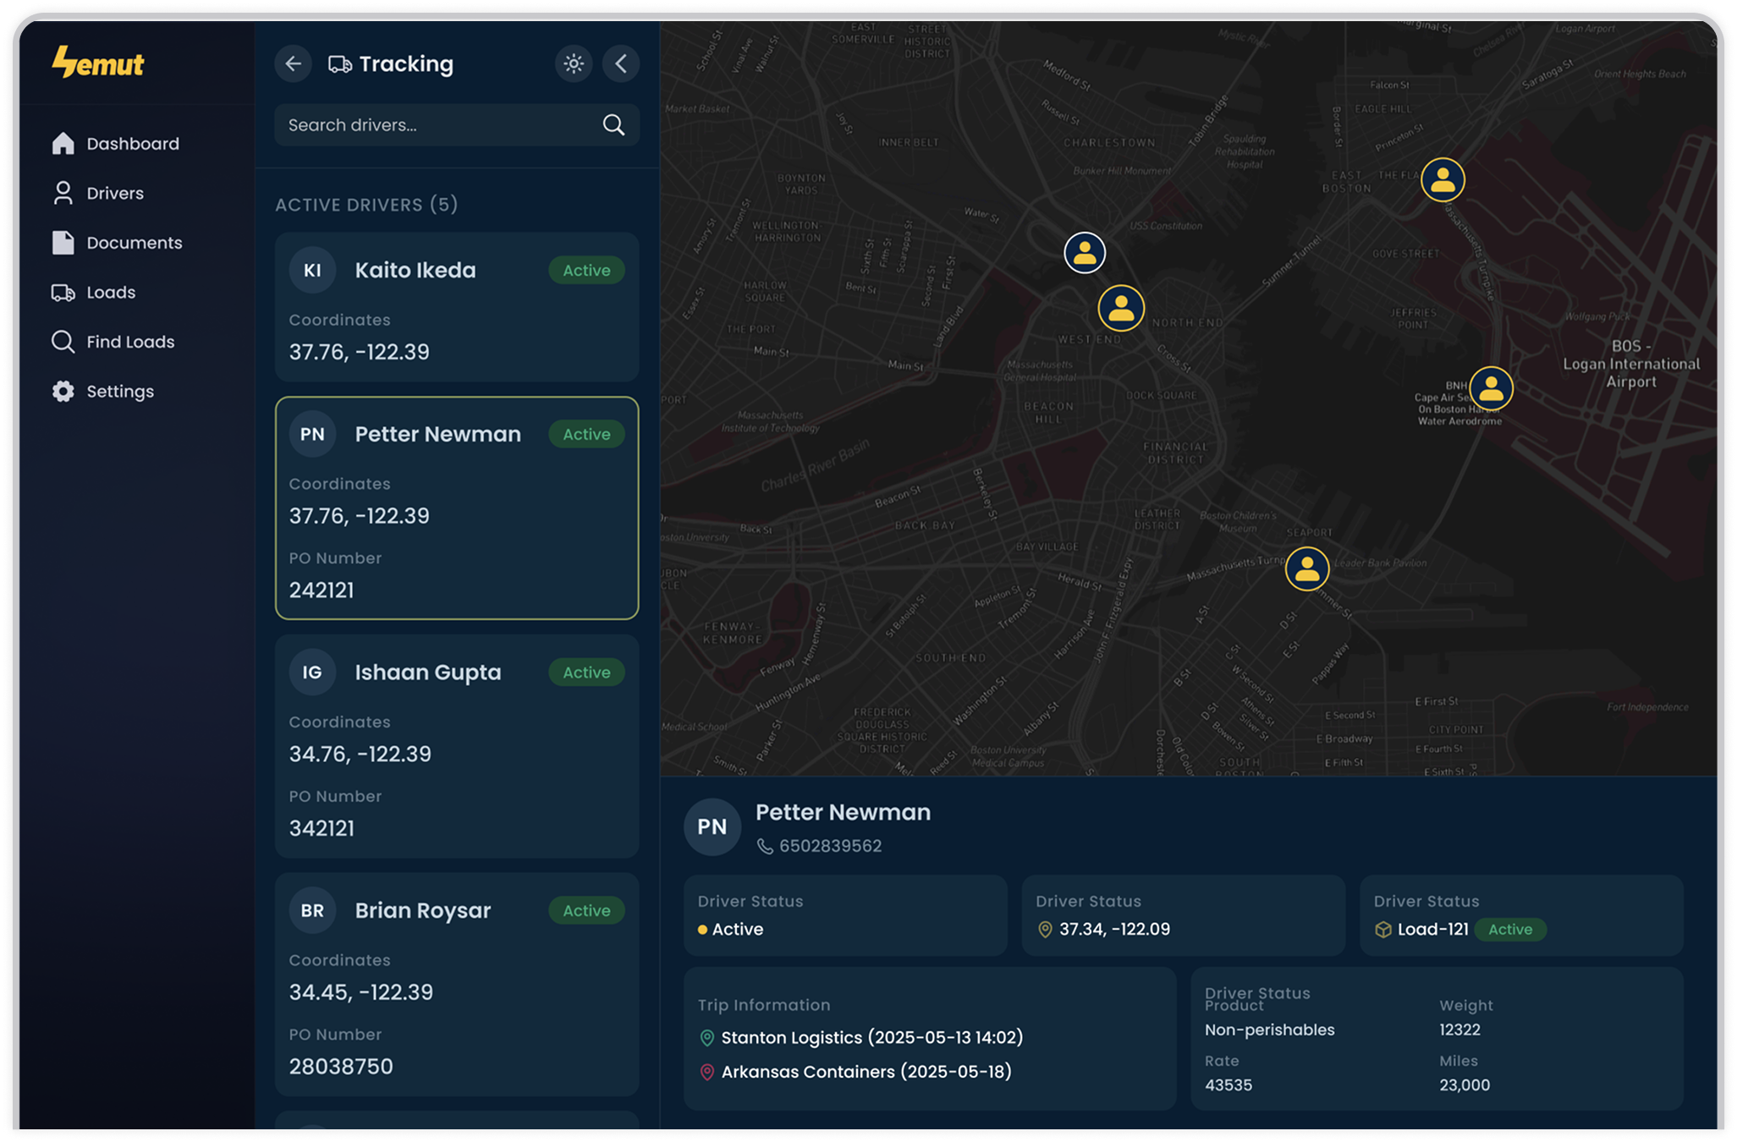Call Petter Newman's phone number
Image resolution: width=1737 pixels, height=1142 pixels.
819,845
